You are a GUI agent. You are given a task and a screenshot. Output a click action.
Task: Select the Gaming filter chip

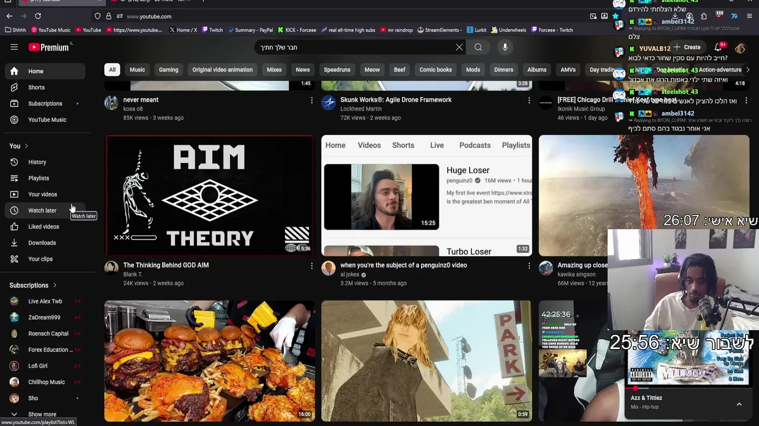[x=168, y=70]
